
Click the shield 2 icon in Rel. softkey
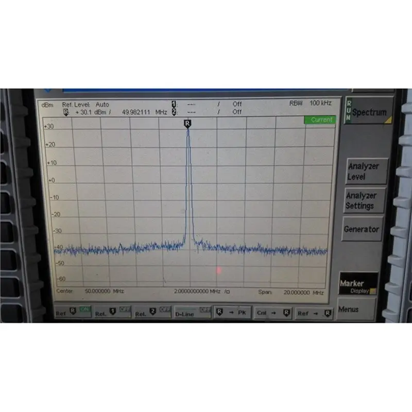(152, 312)
